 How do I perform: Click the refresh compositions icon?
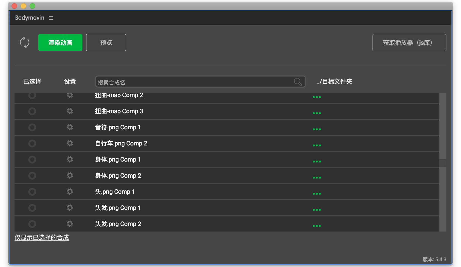click(25, 42)
